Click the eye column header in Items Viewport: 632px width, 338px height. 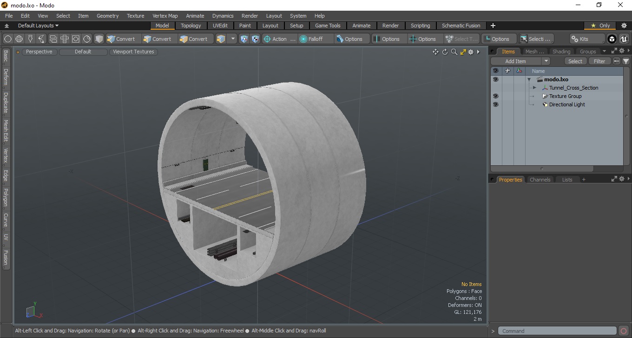click(495, 71)
